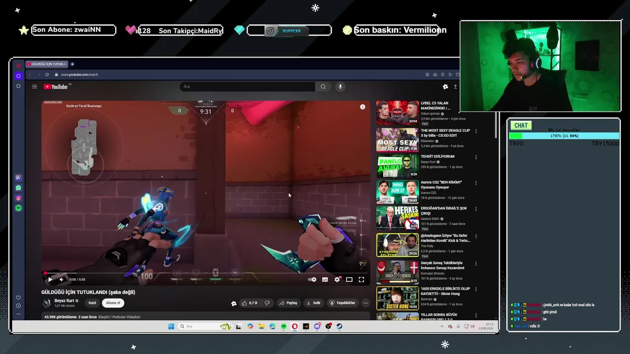Open Steam from Windows taskbar
Image resolution: width=630 pixels, height=354 pixels.
[x=340, y=326]
